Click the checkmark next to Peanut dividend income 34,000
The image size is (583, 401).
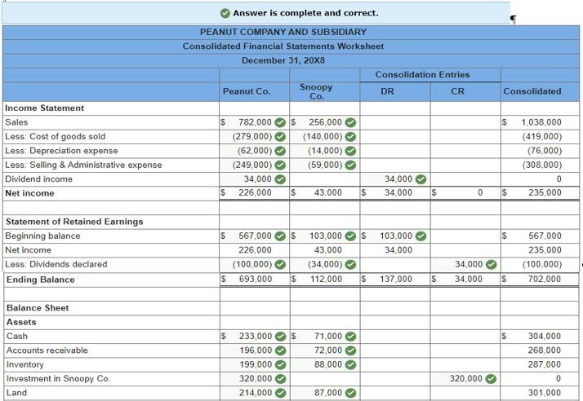click(280, 179)
